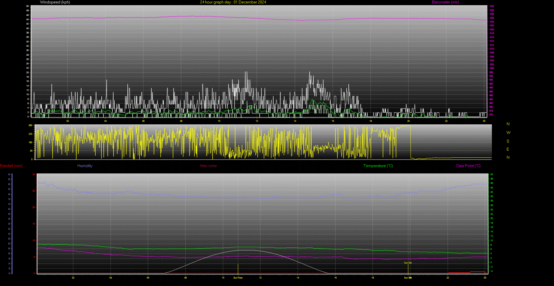Click red '30' on the solar axis

click(34, 174)
